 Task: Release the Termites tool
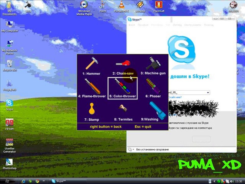click(x=123, y=113)
